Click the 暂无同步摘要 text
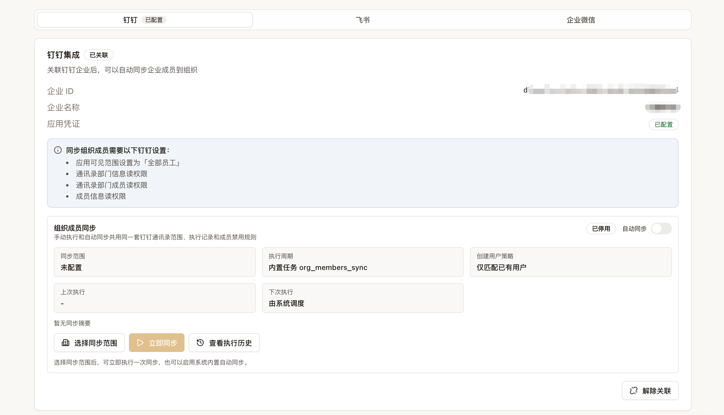 click(x=72, y=323)
